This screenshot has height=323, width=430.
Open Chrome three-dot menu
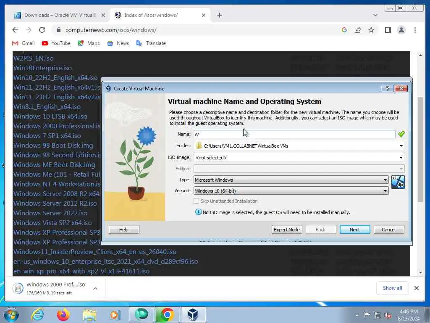[415, 30]
